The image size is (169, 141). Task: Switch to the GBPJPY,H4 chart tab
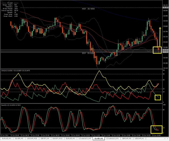tap(45, 139)
